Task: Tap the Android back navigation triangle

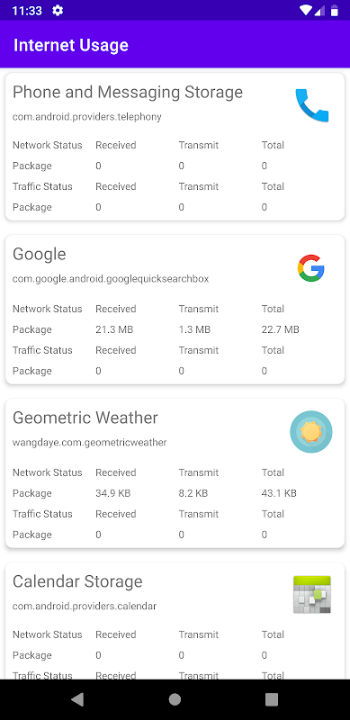Action: pos(77,699)
